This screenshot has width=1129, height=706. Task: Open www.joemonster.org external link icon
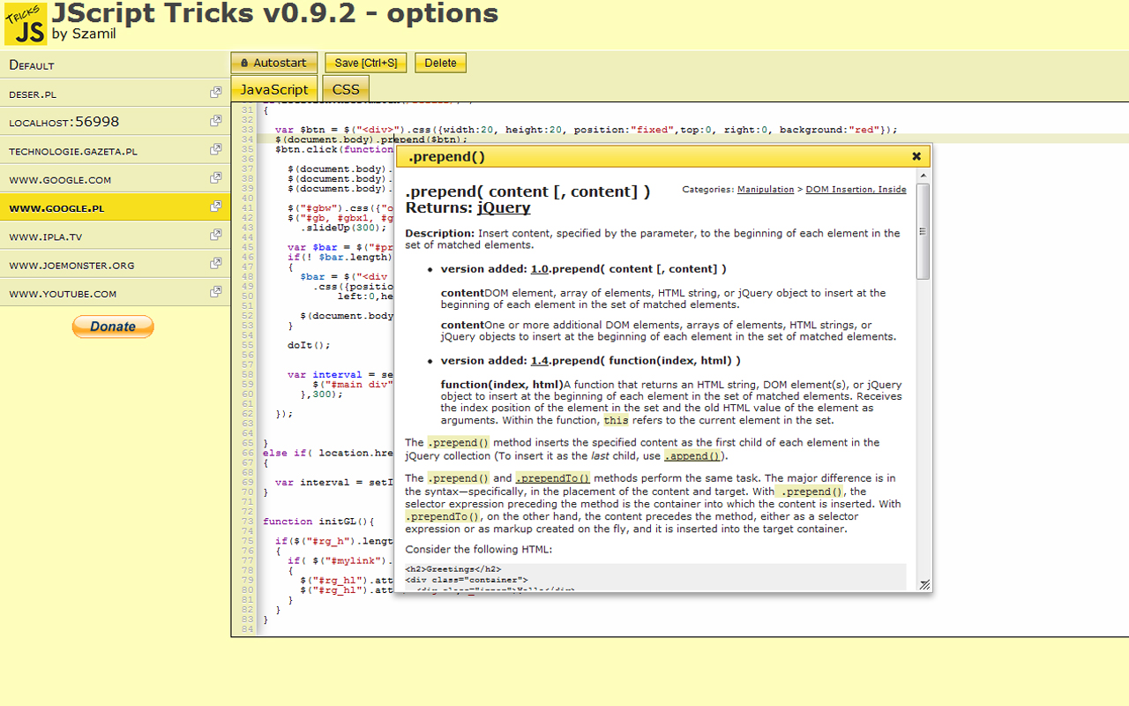coord(215,264)
